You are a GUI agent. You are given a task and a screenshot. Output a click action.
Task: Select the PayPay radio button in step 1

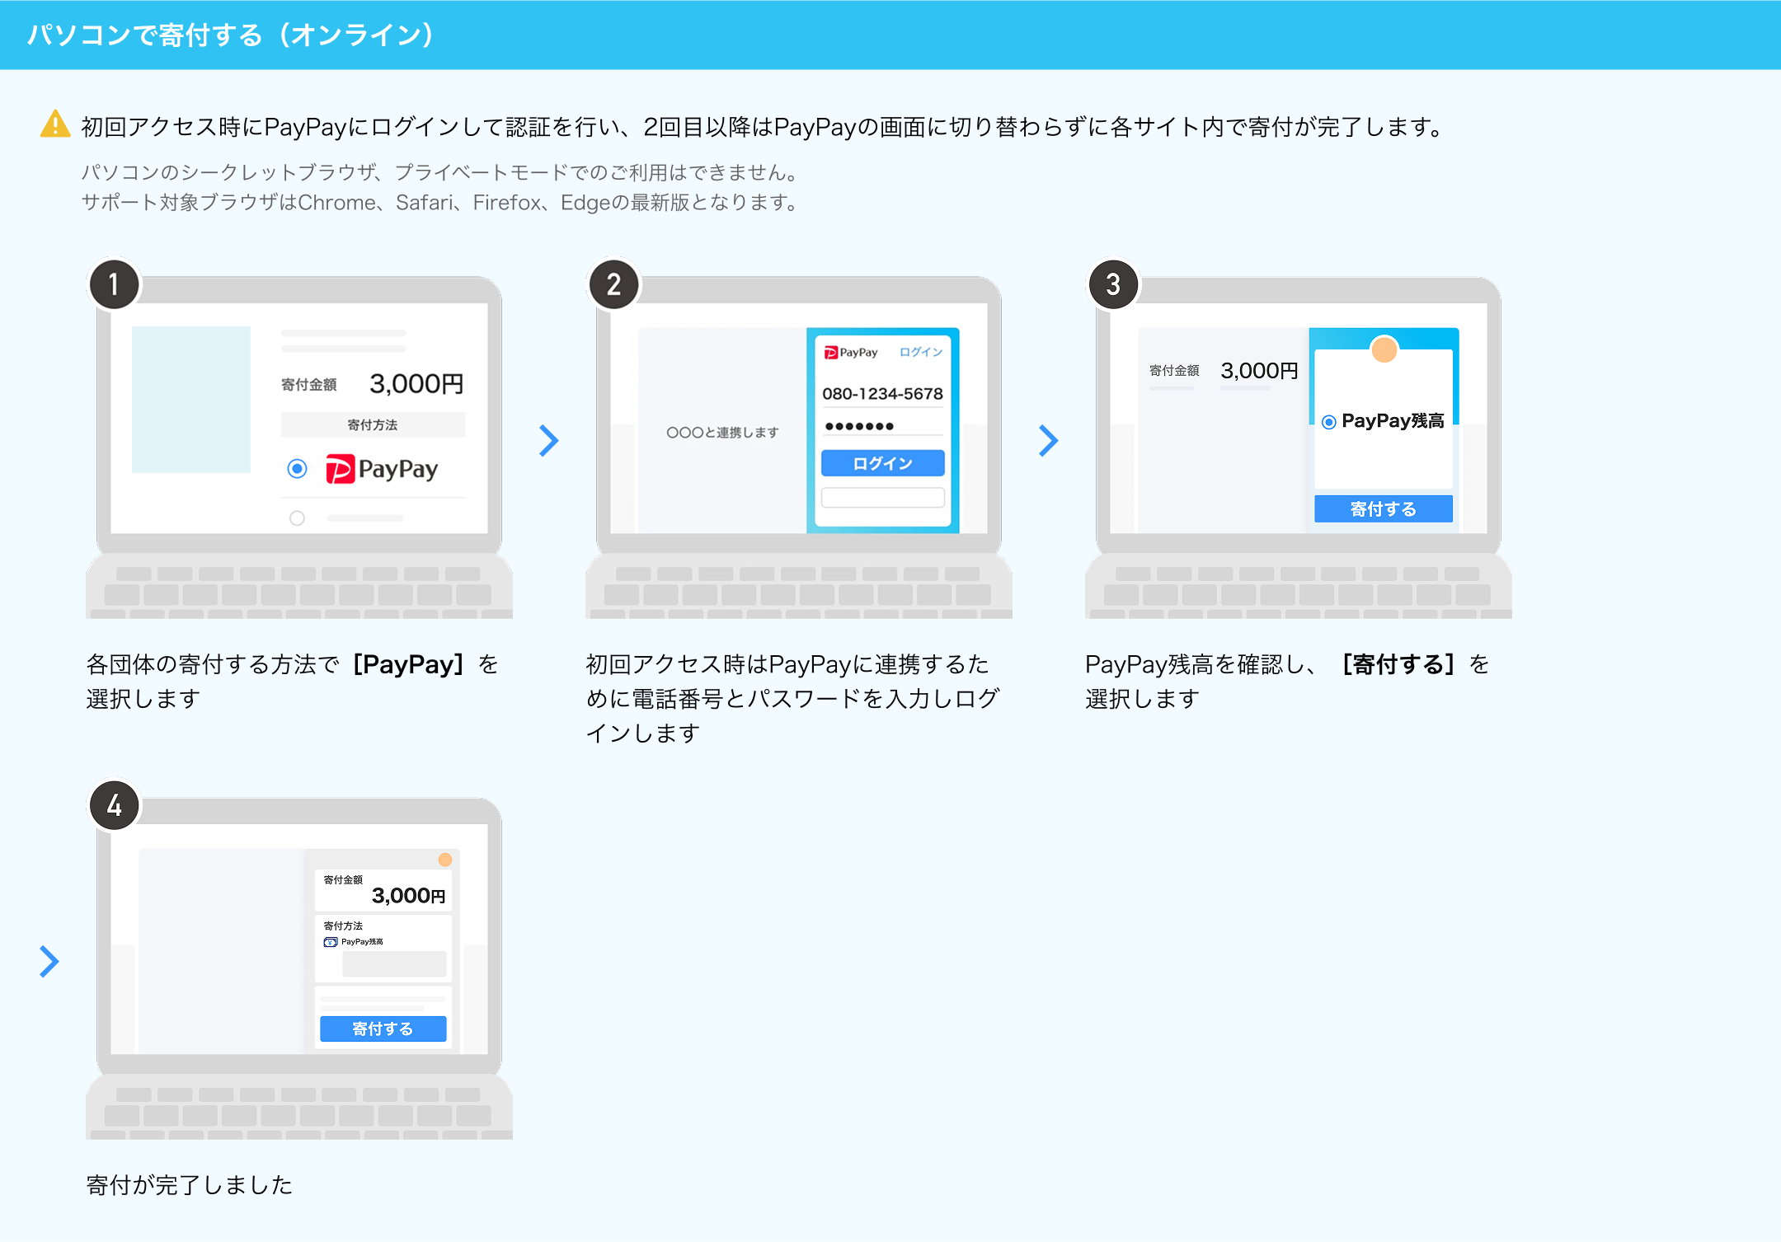pos(297,469)
